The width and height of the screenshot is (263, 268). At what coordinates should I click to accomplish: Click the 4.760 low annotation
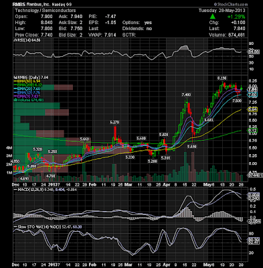(x=50, y=176)
